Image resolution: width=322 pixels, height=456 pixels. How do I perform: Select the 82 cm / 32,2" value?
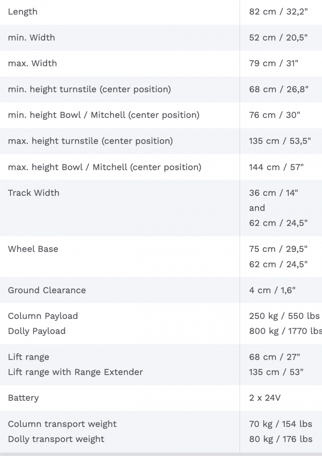[278, 12]
